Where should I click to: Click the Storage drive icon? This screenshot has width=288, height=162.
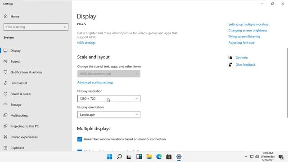[5, 104]
